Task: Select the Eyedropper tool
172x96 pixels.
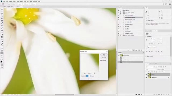Action: pos(2,23)
